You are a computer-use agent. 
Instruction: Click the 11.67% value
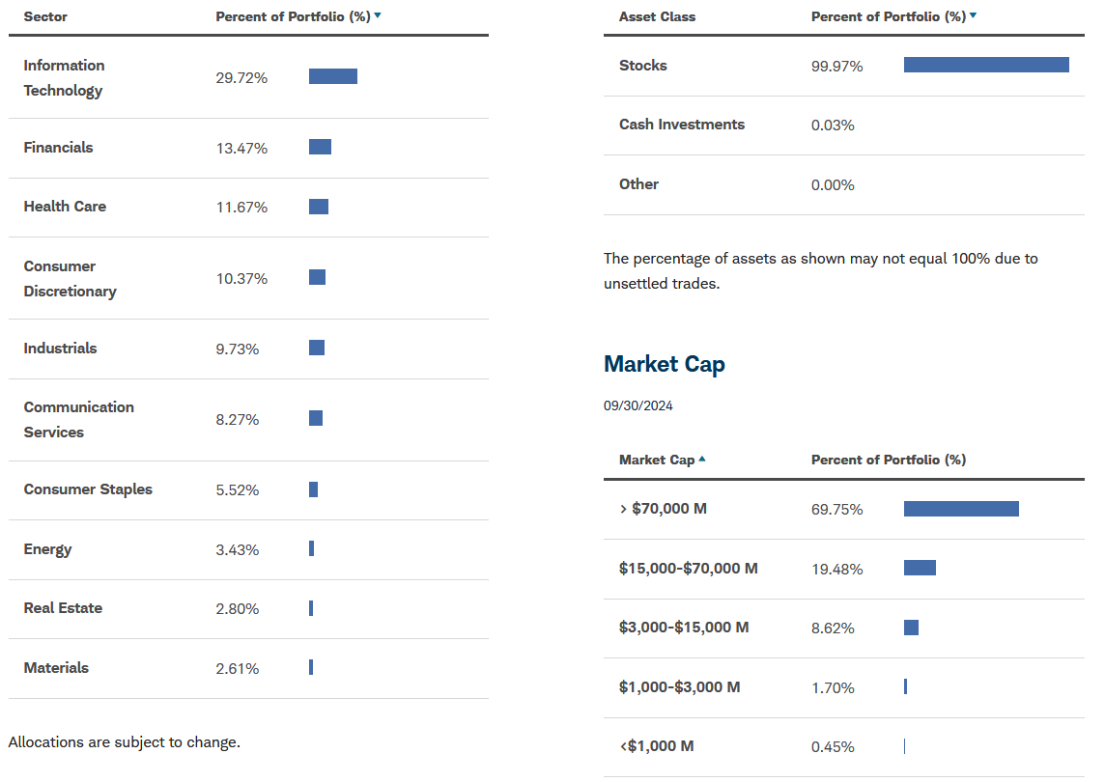click(241, 208)
